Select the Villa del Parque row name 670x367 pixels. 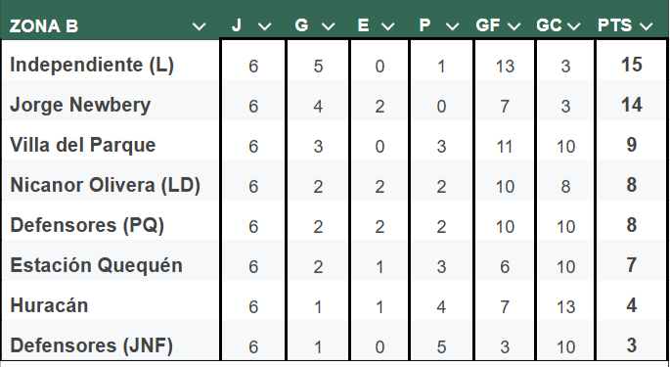(x=83, y=145)
